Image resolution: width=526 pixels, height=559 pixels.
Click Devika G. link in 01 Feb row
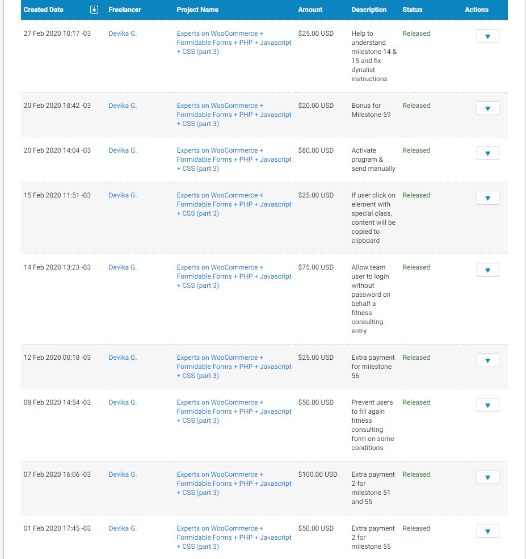pos(123,528)
